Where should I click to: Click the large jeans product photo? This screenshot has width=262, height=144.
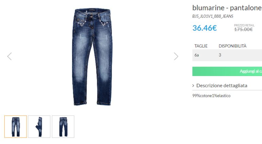coord(92,57)
